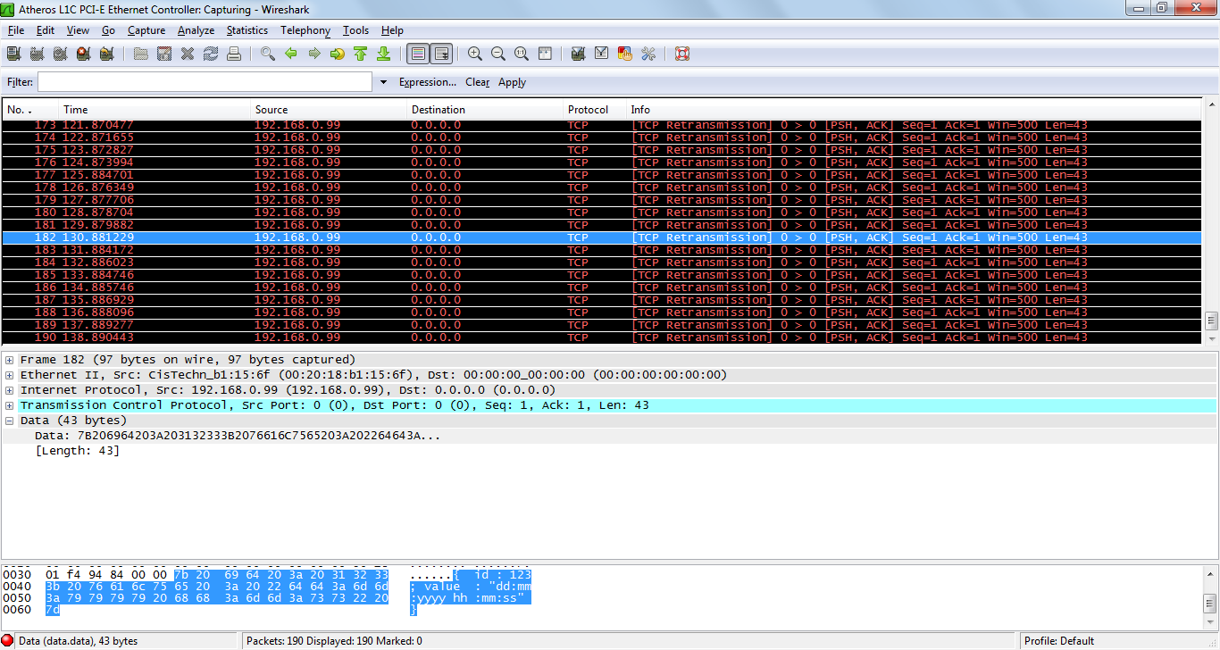Open the Go menu
Image resolution: width=1220 pixels, height=650 pixels.
108,30
